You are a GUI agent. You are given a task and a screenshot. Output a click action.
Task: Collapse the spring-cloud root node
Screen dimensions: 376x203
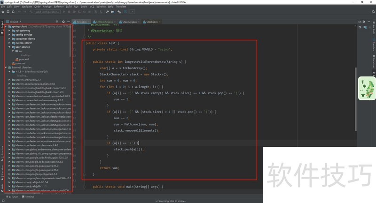[x=6, y=27]
